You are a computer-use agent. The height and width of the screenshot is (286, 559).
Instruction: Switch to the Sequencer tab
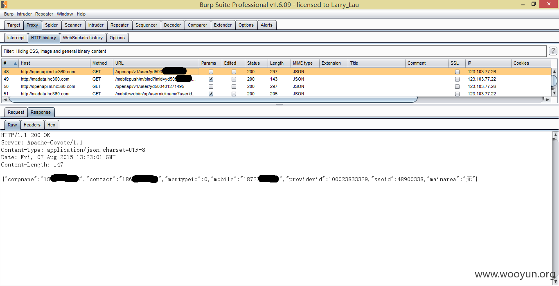pyautogui.click(x=147, y=25)
